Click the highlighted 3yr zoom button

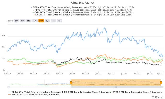click(41, 21)
